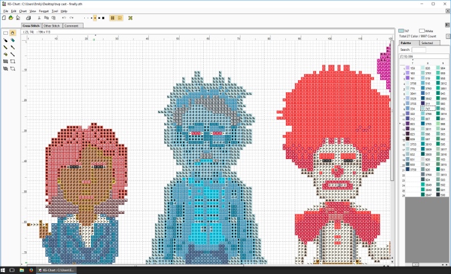Click the Print icon in toolbar
Image resolution: width=451 pixels, height=274 pixels.
[29, 18]
